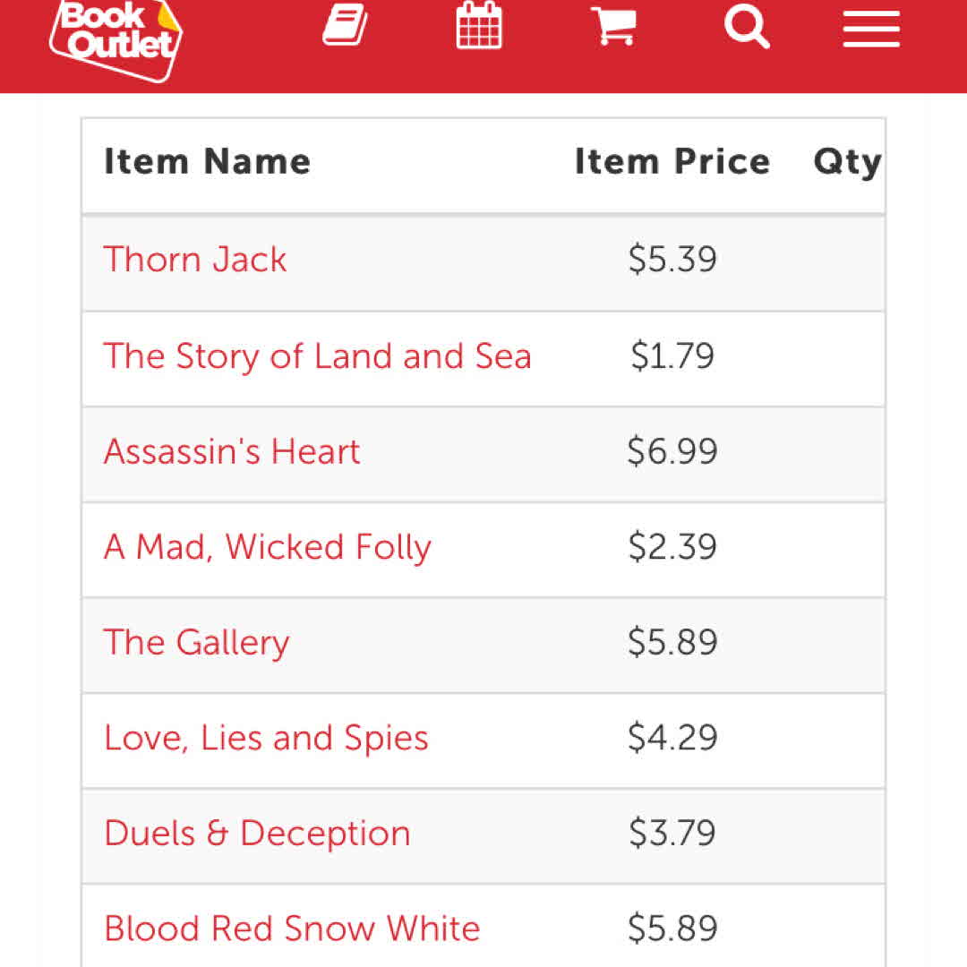Click the $4.29 price cell
This screenshot has width=967, height=967.
coord(672,738)
